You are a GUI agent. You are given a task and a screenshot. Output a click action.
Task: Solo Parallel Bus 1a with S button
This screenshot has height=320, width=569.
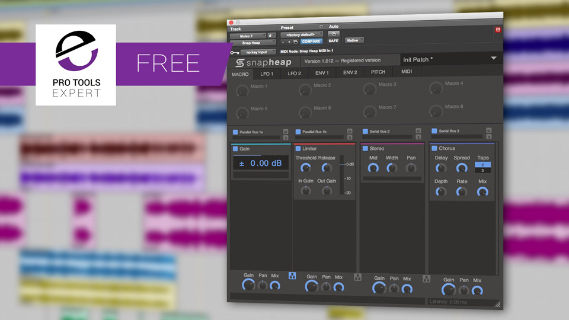click(x=286, y=137)
